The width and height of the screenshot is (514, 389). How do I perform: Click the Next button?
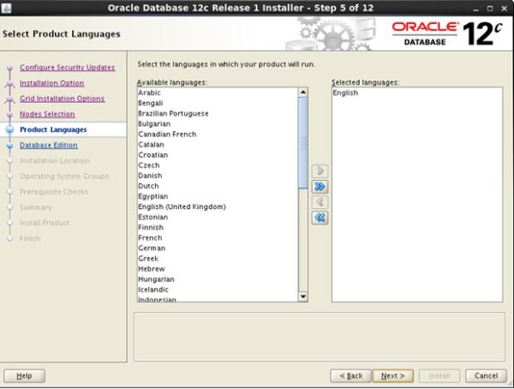tap(392, 376)
